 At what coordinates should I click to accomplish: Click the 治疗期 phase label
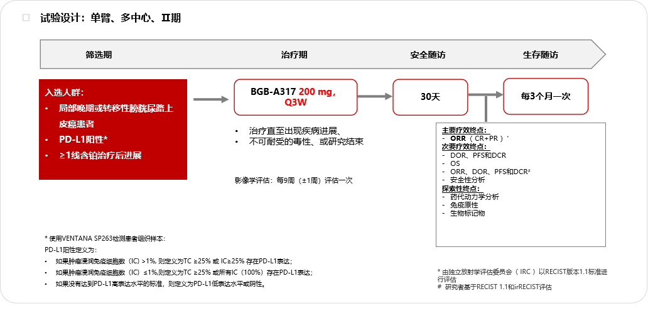tap(294, 55)
